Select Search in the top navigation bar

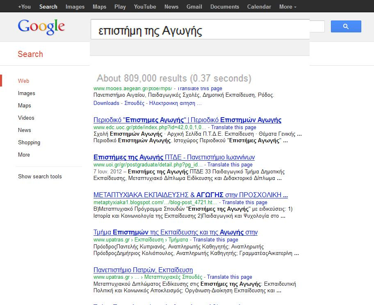(48, 7)
